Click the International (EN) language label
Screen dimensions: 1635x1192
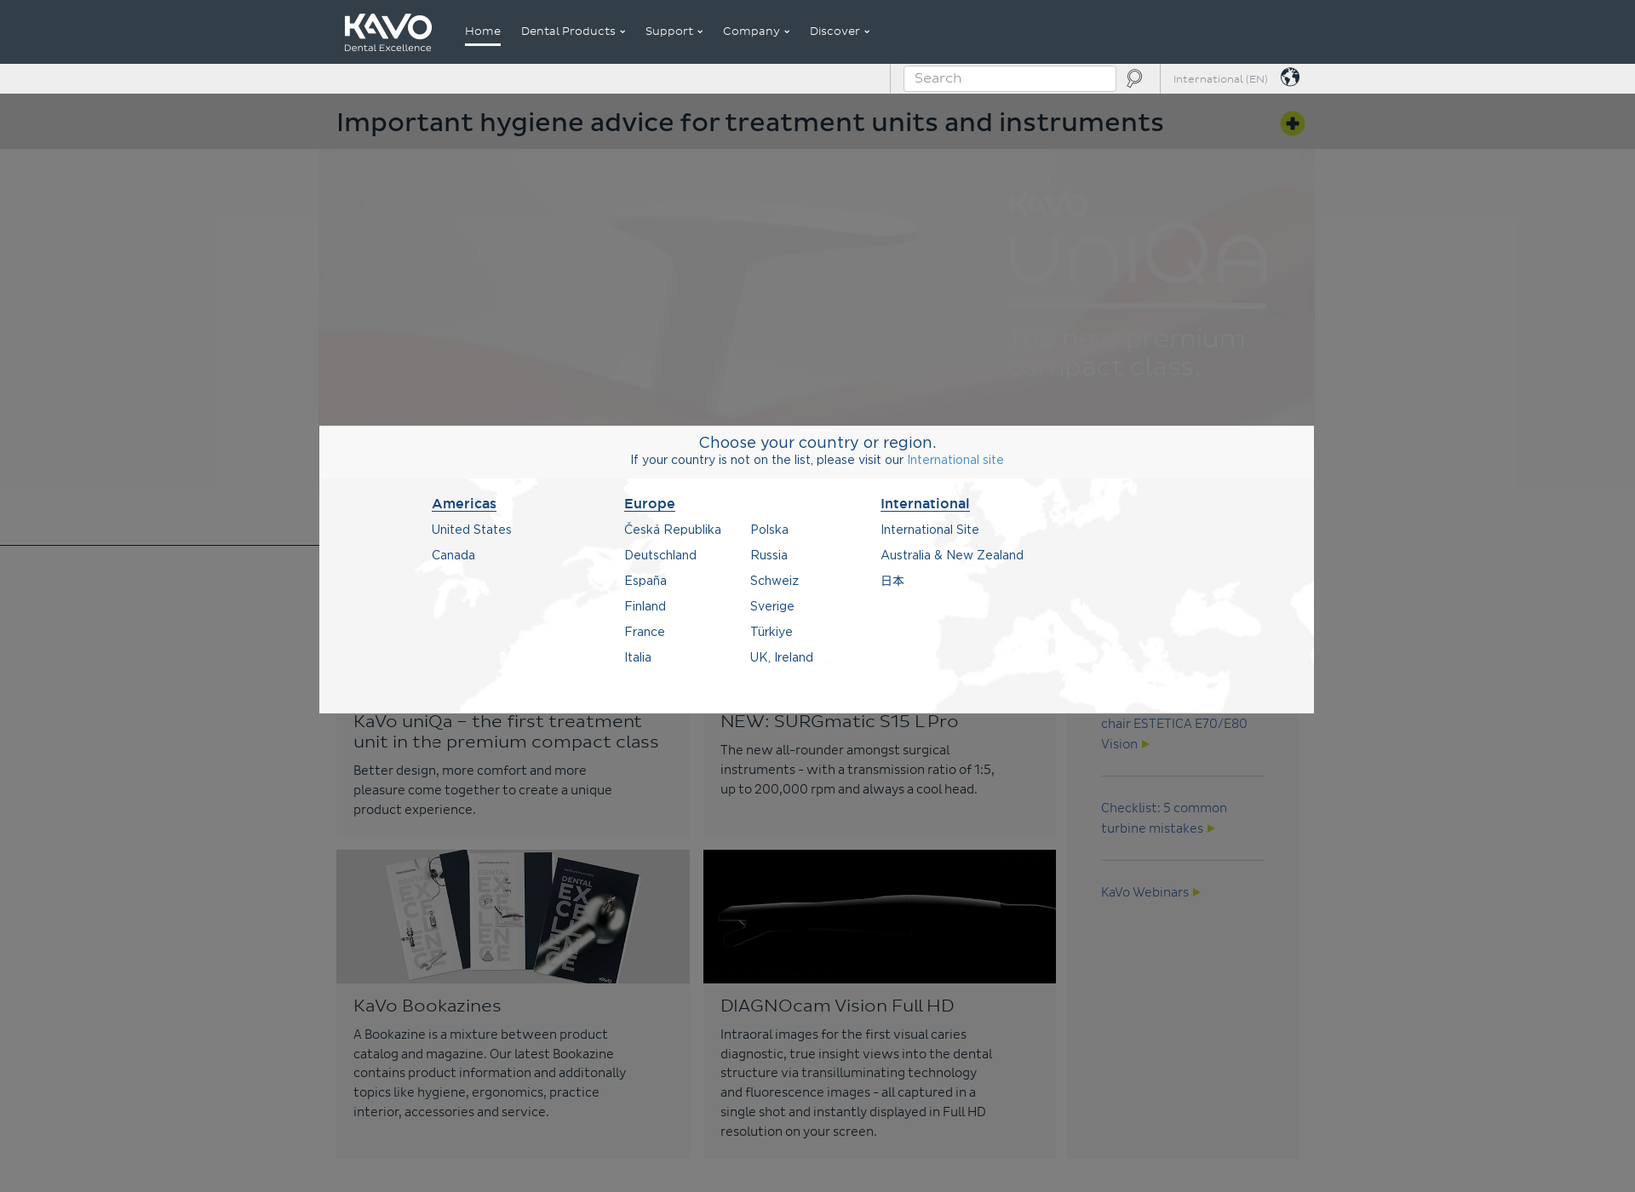click(x=1220, y=79)
